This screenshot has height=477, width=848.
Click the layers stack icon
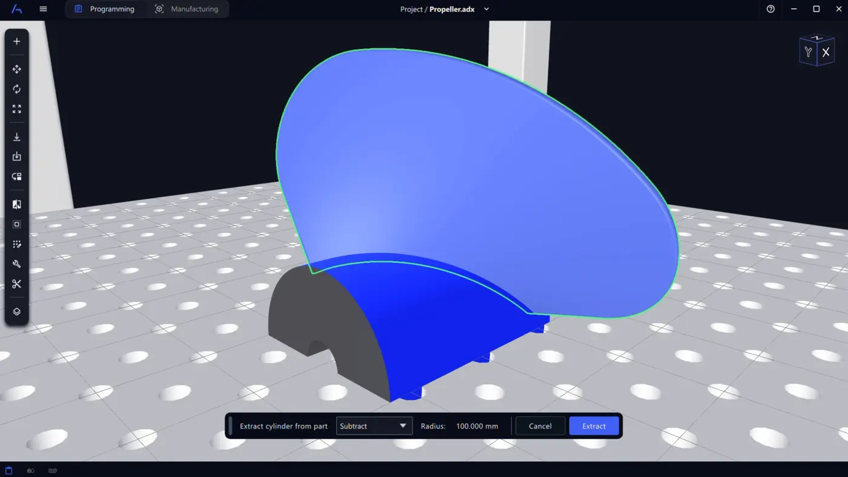pos(17,312)
